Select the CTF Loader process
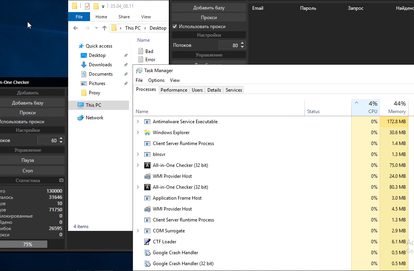This screenshot has height=271, width=414. (164, 242)
